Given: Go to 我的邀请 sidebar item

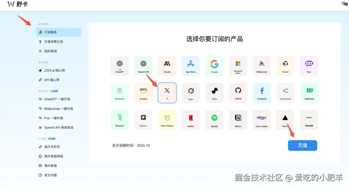Looking at the screenshot, I should (58, 51).
